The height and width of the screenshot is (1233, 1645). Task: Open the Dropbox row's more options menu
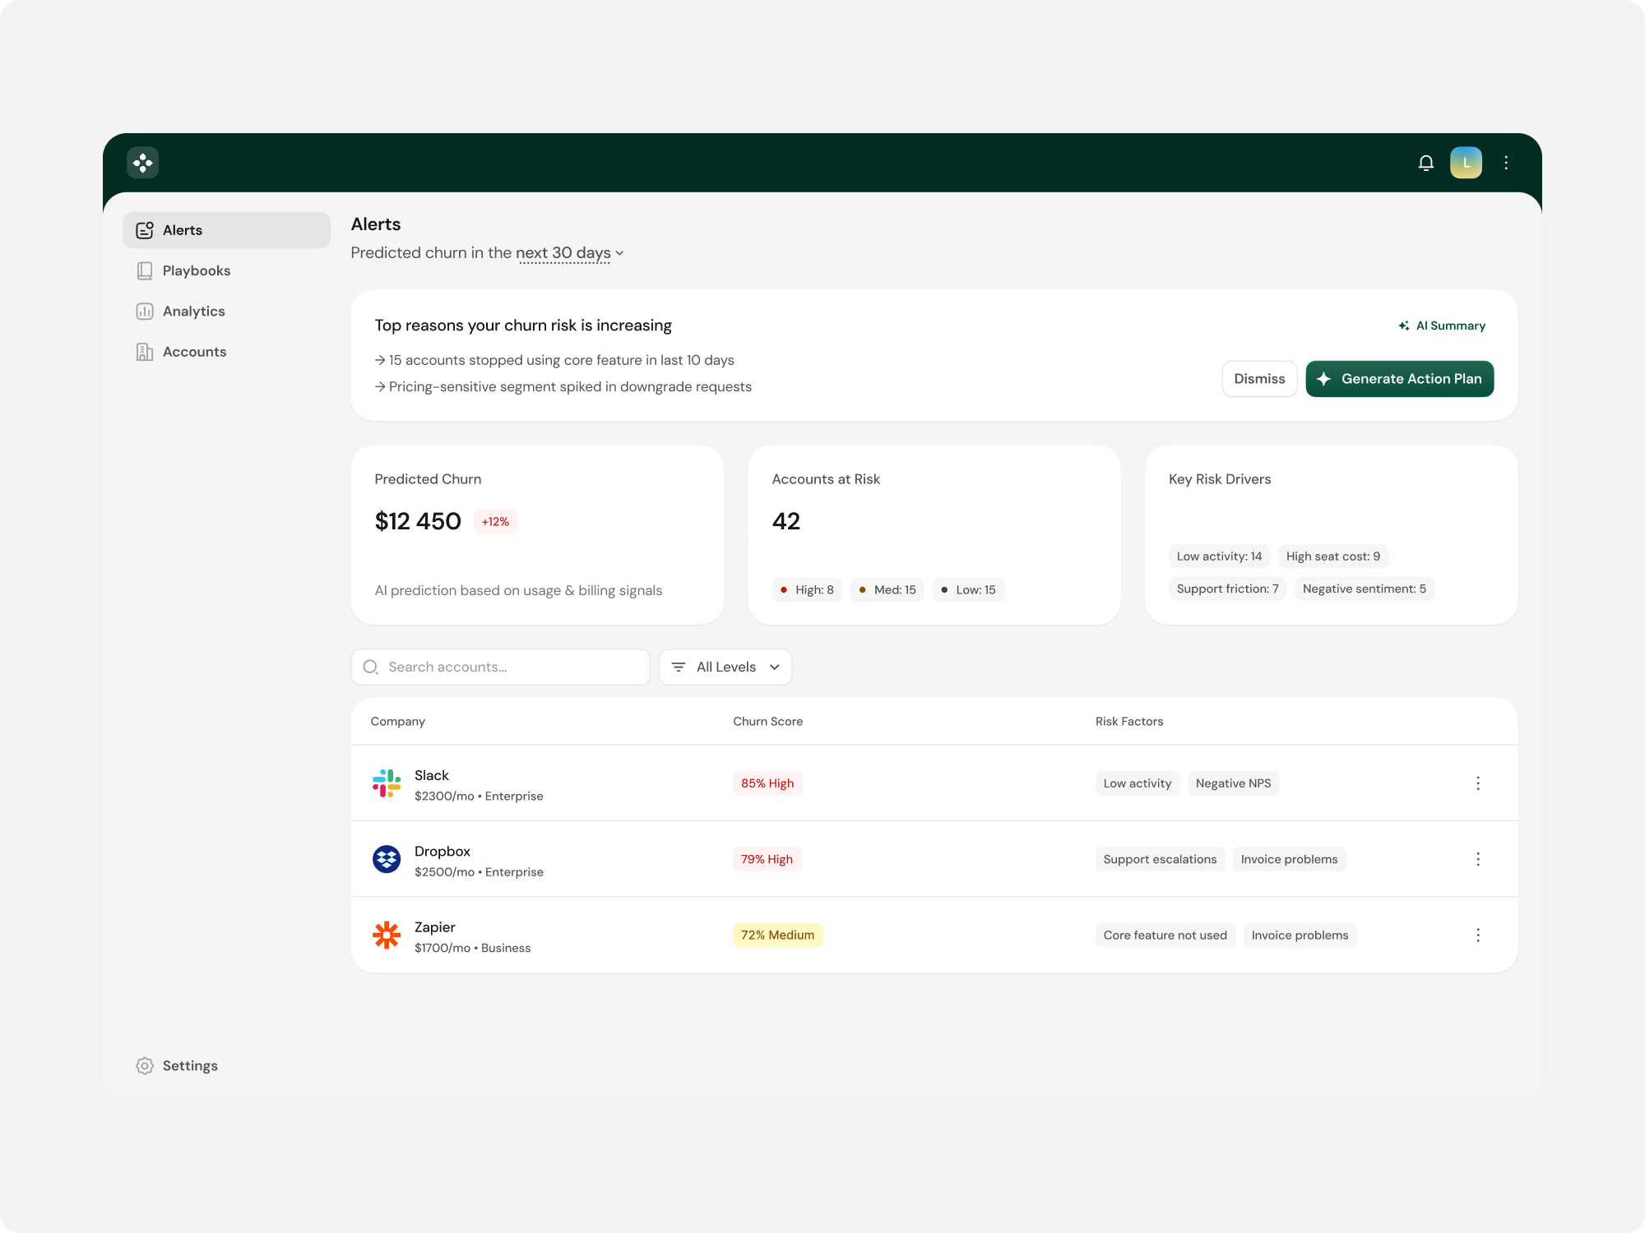(1478, 859)
